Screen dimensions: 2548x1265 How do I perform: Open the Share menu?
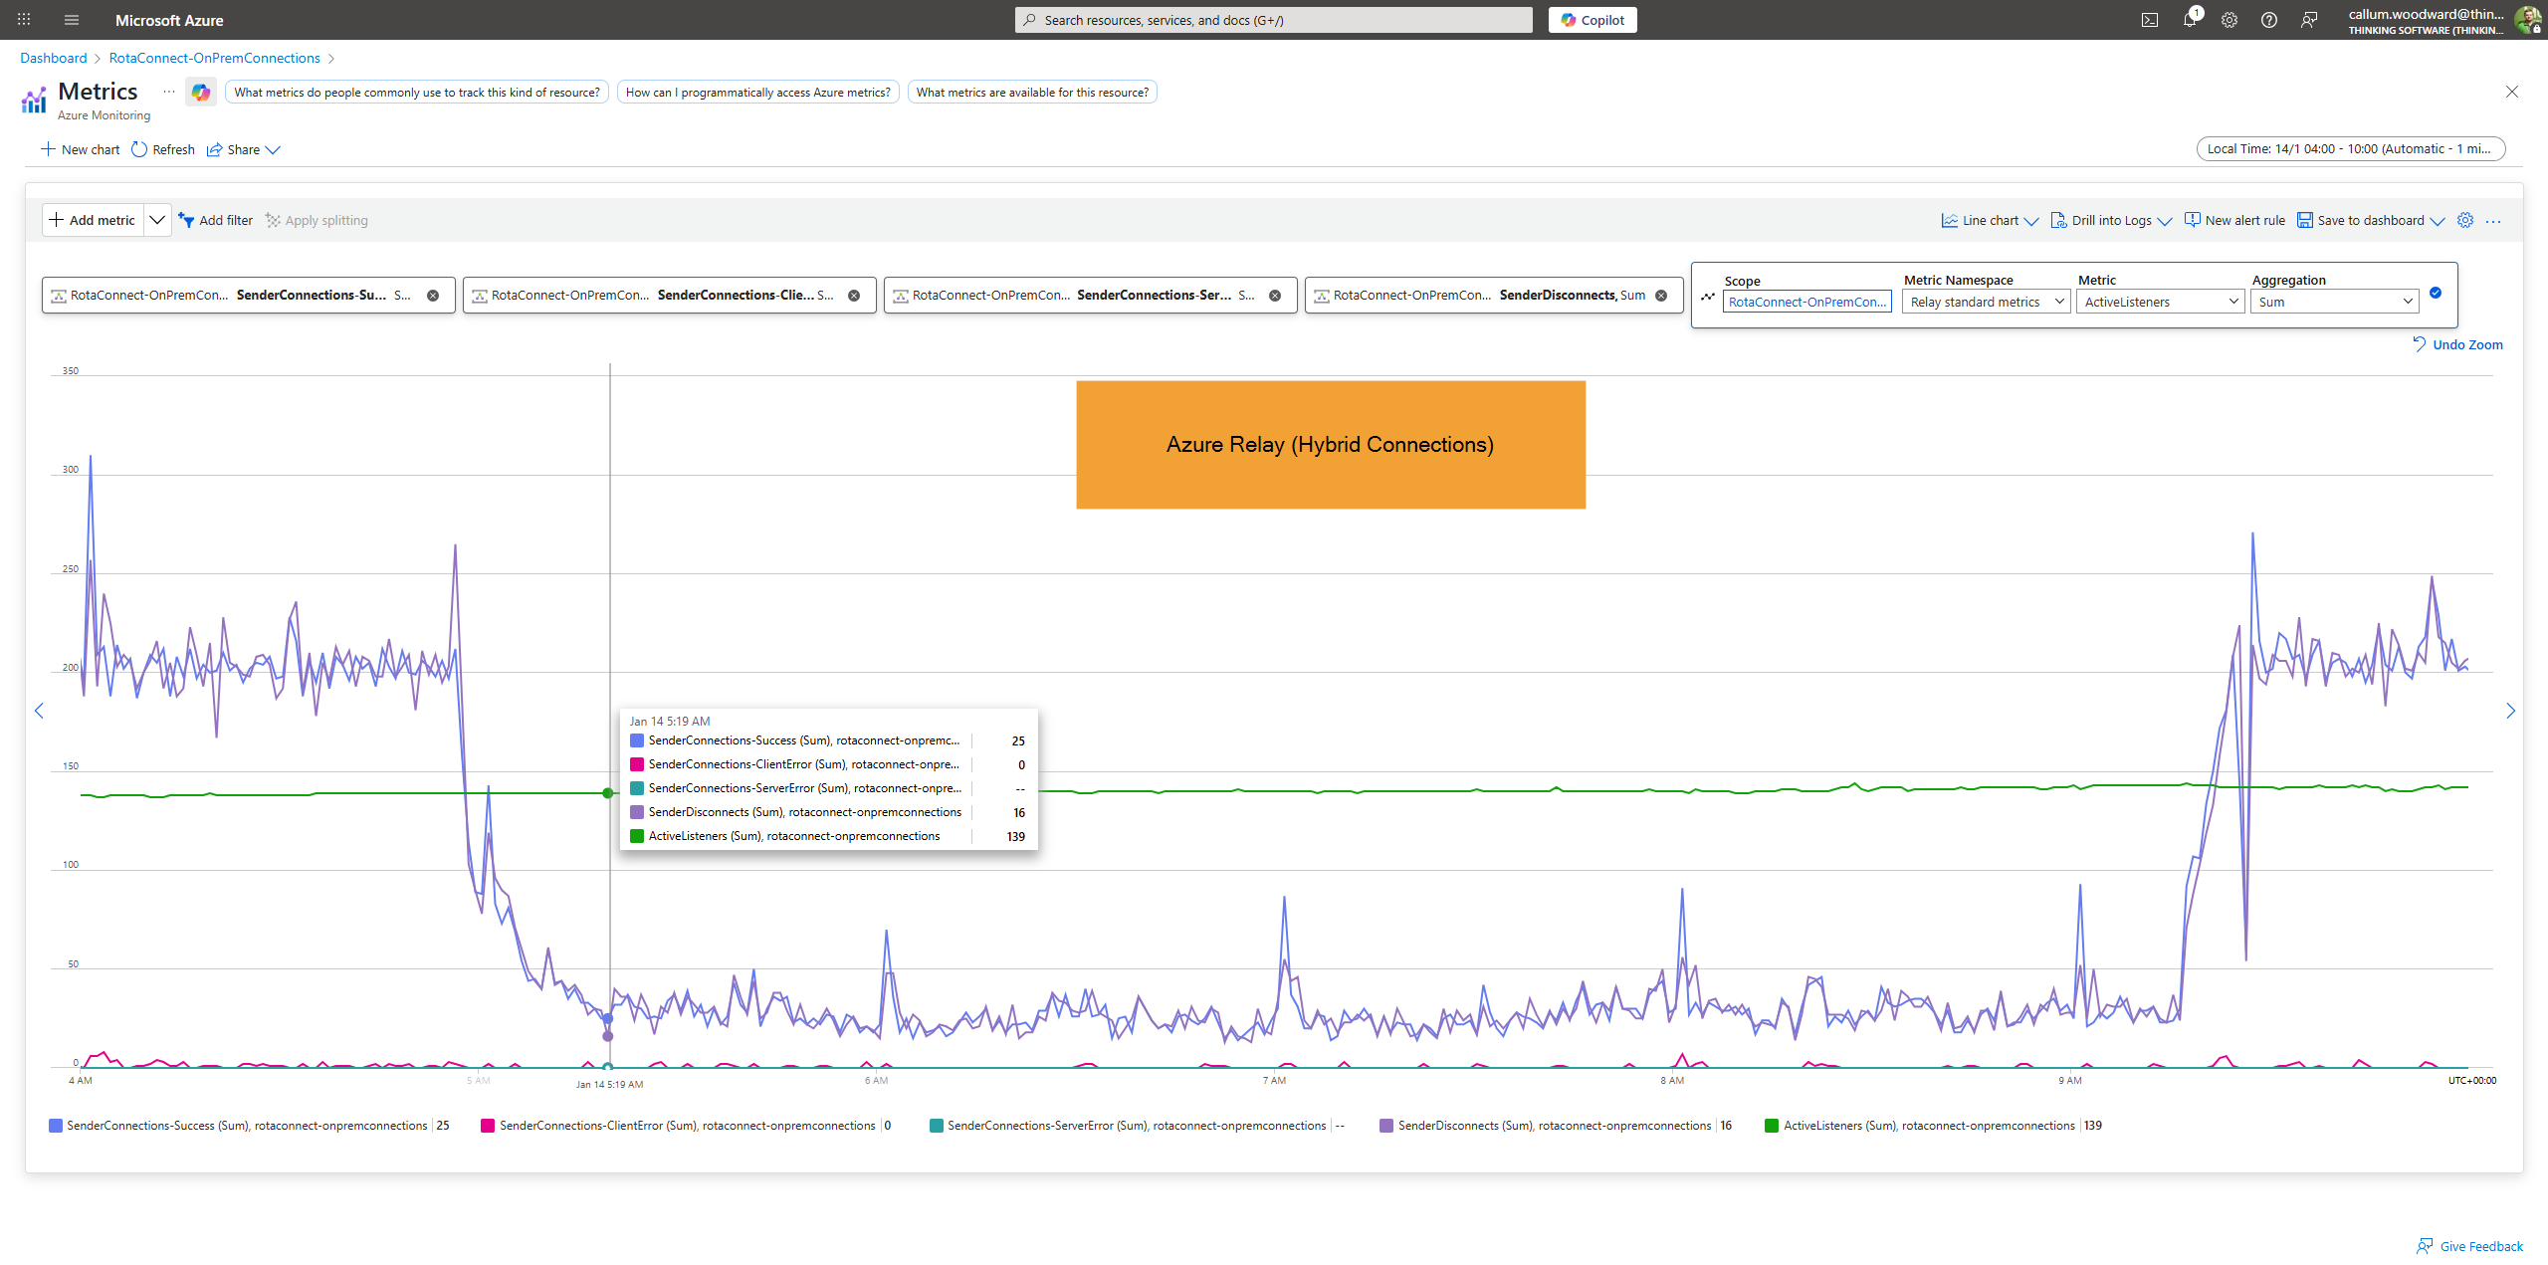pos(244,149)
